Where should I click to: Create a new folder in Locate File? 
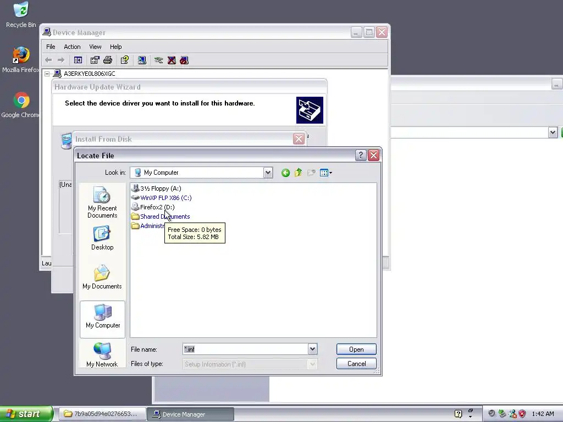311,173
